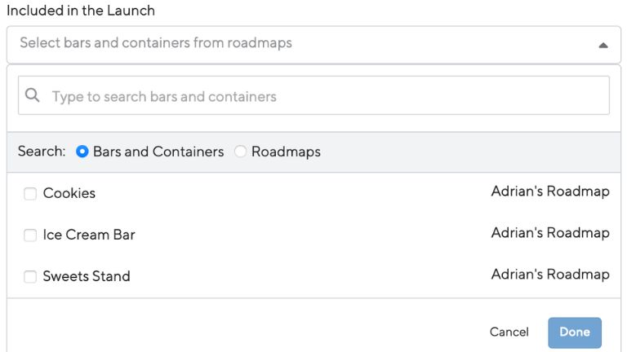Viewport: 627px width, 352px height.
Task: Tick the Ice Cream Bar checkbox
Action: pos(30,235)
